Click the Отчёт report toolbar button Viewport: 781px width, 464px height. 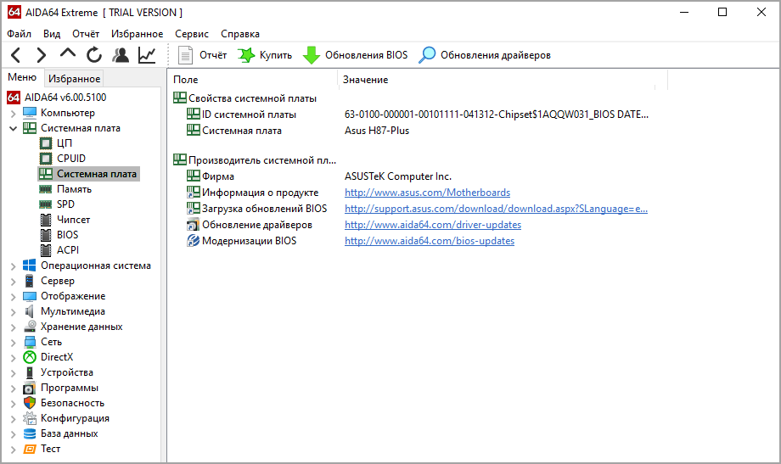[202, 55]
